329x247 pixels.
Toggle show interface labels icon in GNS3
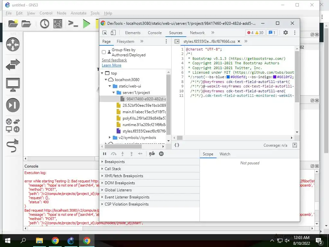(x=58, y=24)
